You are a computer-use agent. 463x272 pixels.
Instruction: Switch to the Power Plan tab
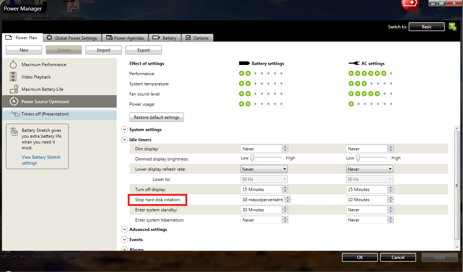tap(22, 38)
